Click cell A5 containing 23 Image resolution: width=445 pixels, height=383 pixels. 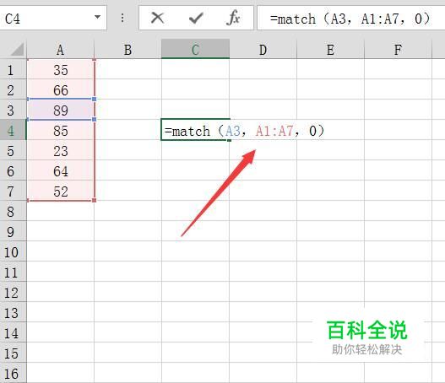pos(61,150)
